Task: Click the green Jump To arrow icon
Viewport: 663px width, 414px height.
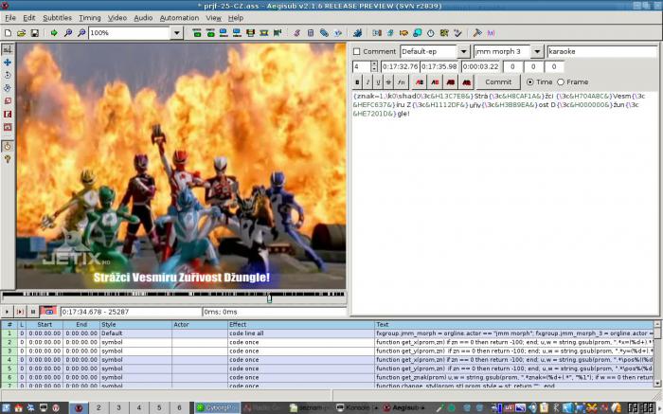Action: (x=54, y=32)
